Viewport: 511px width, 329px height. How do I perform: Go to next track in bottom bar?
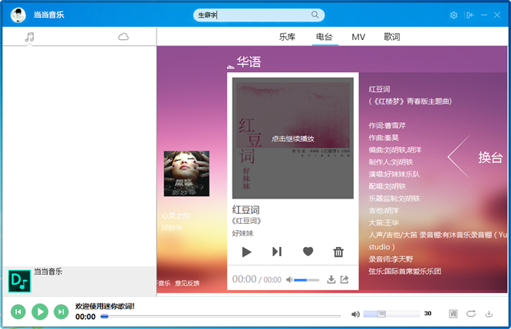point(61,312)
